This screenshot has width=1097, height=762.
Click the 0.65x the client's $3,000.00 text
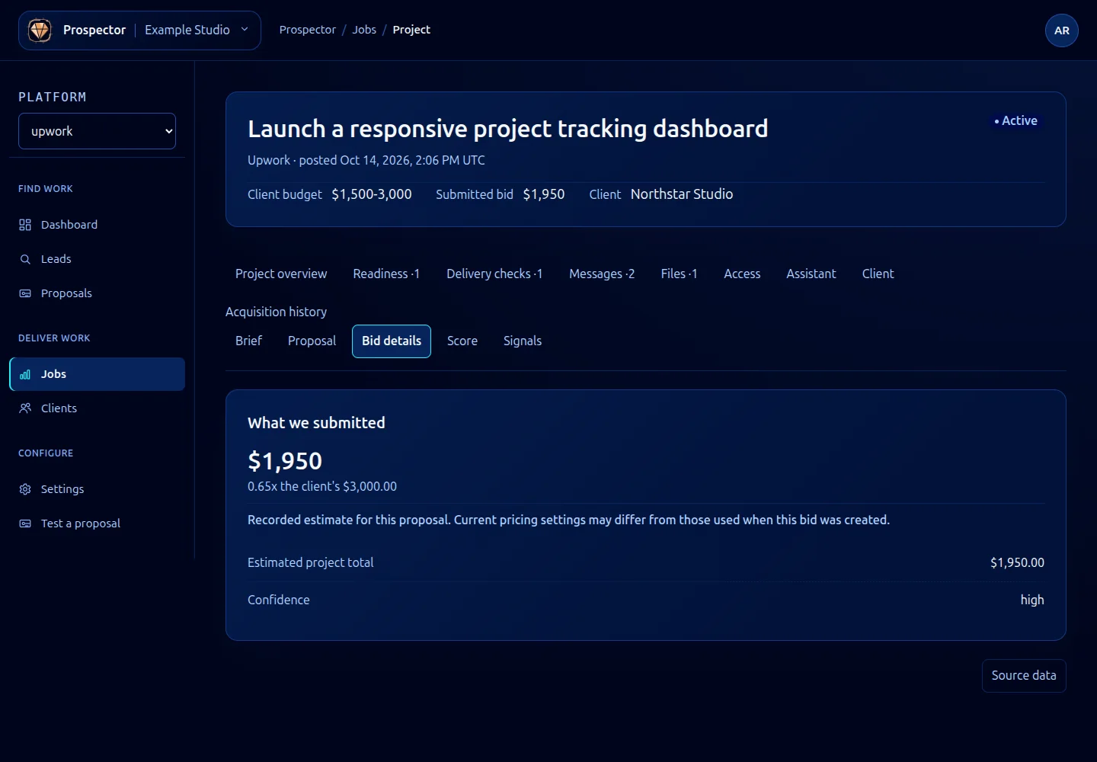322,486
